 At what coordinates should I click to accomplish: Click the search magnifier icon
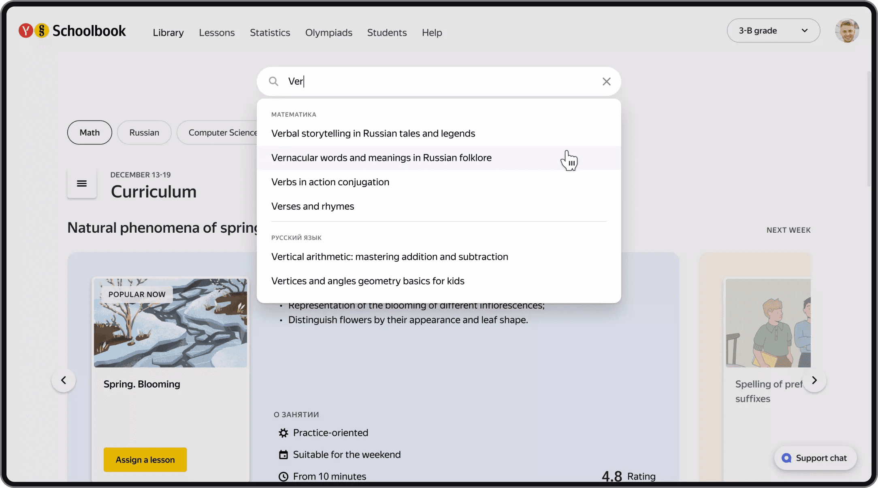[274, 81]
